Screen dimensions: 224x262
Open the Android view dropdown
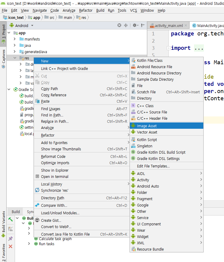pos(32,26)
